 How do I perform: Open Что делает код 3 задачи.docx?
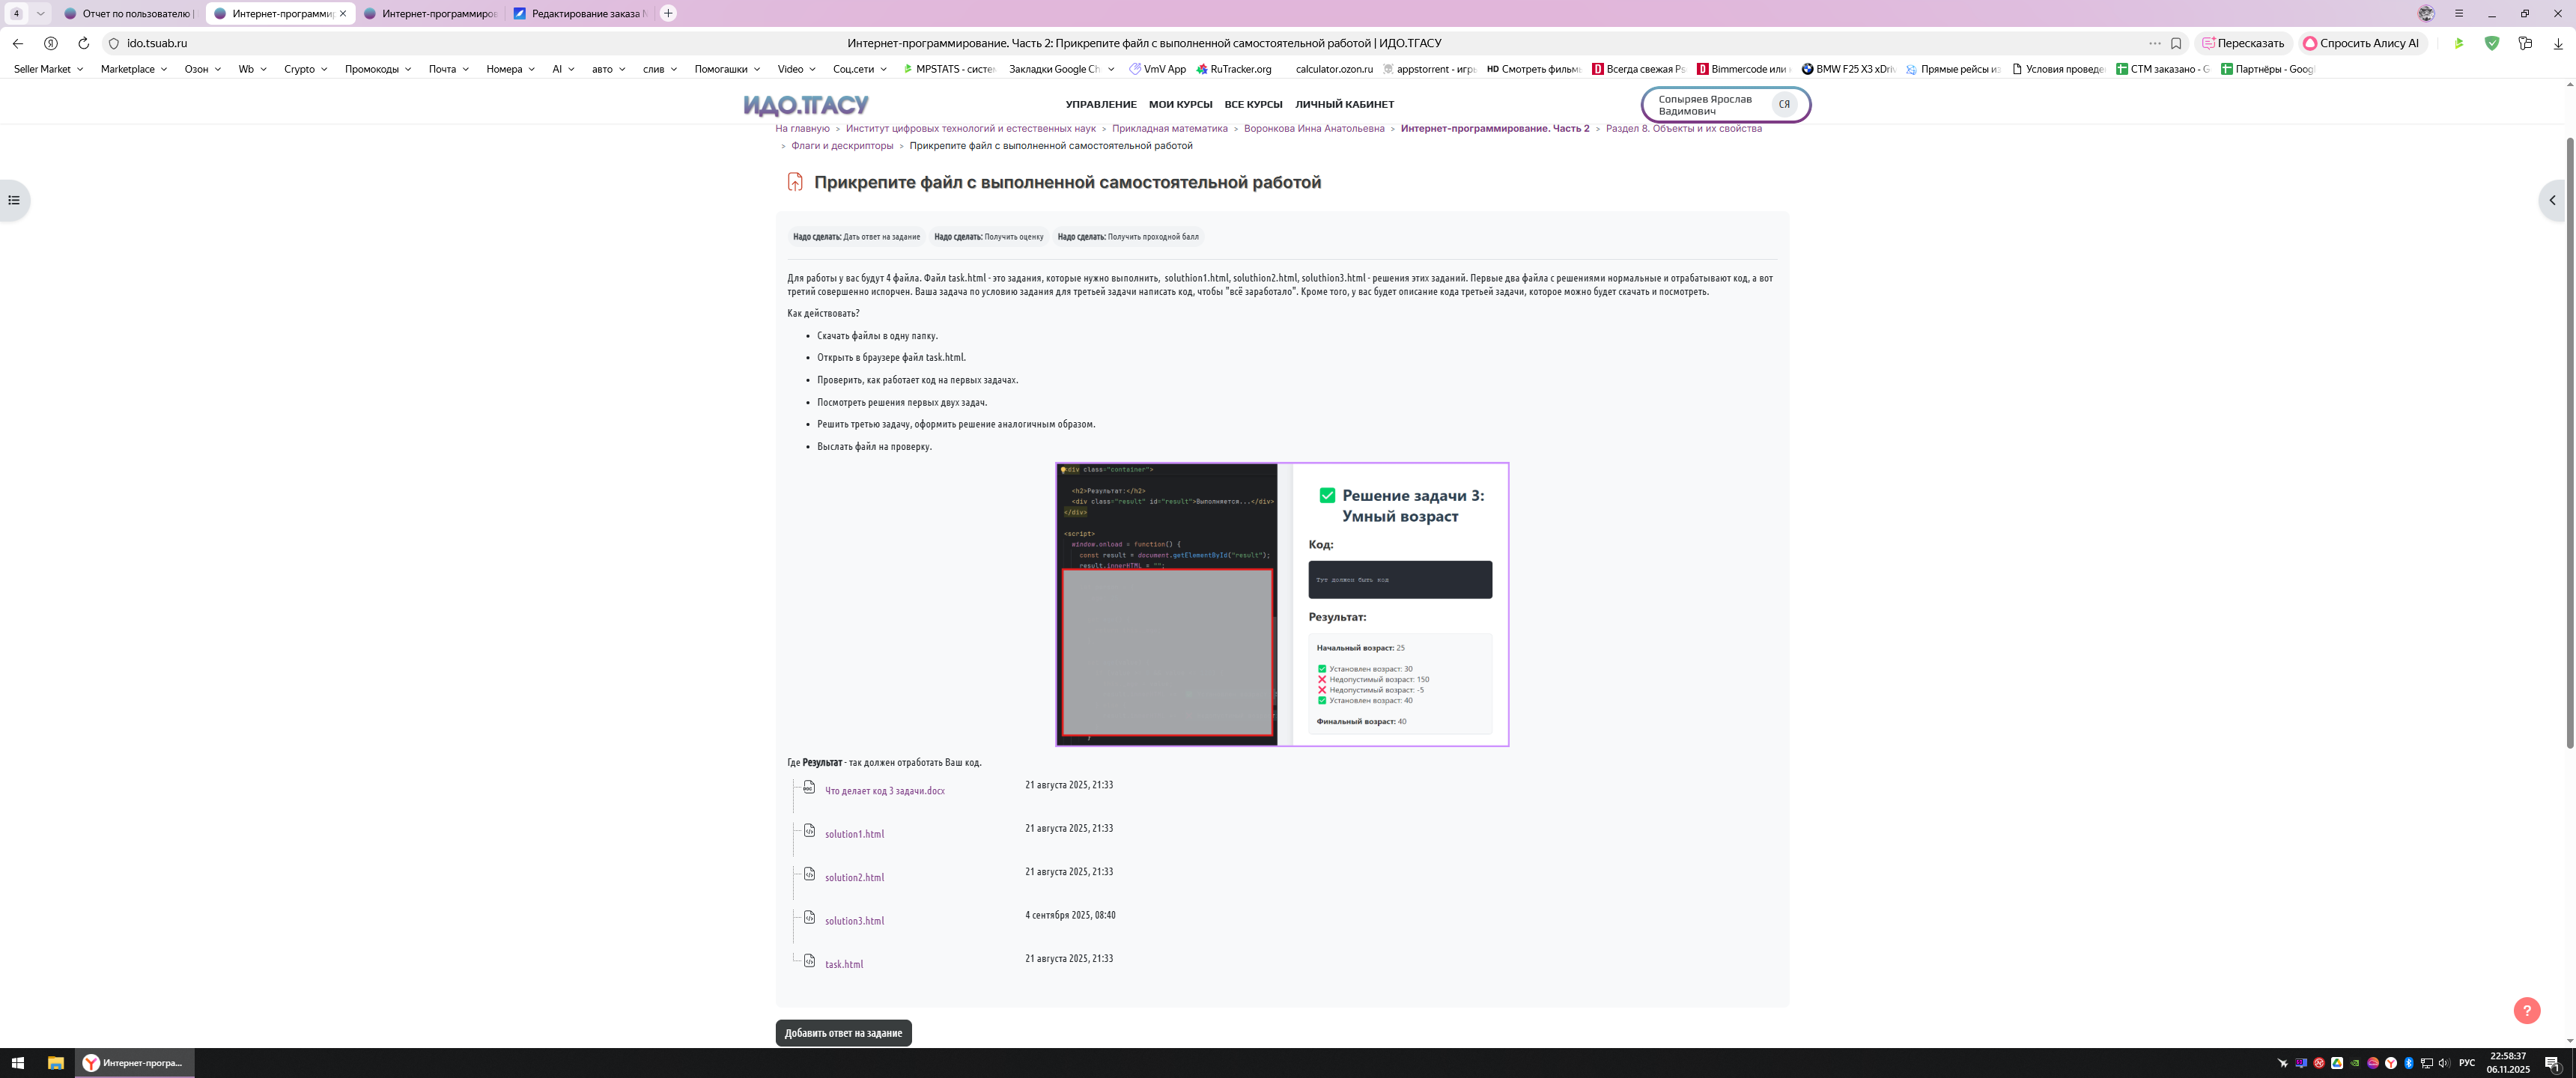pyautogui.click(x=884, y=791)
